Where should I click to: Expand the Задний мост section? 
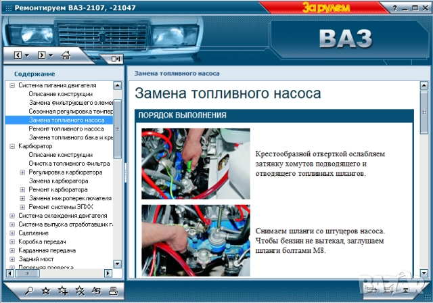(x=12, y=259)
